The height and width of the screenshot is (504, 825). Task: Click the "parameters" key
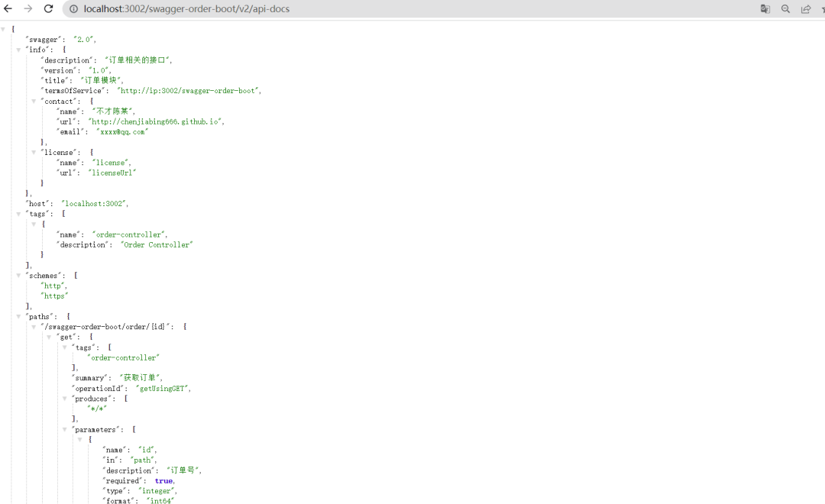click(95, 430)
